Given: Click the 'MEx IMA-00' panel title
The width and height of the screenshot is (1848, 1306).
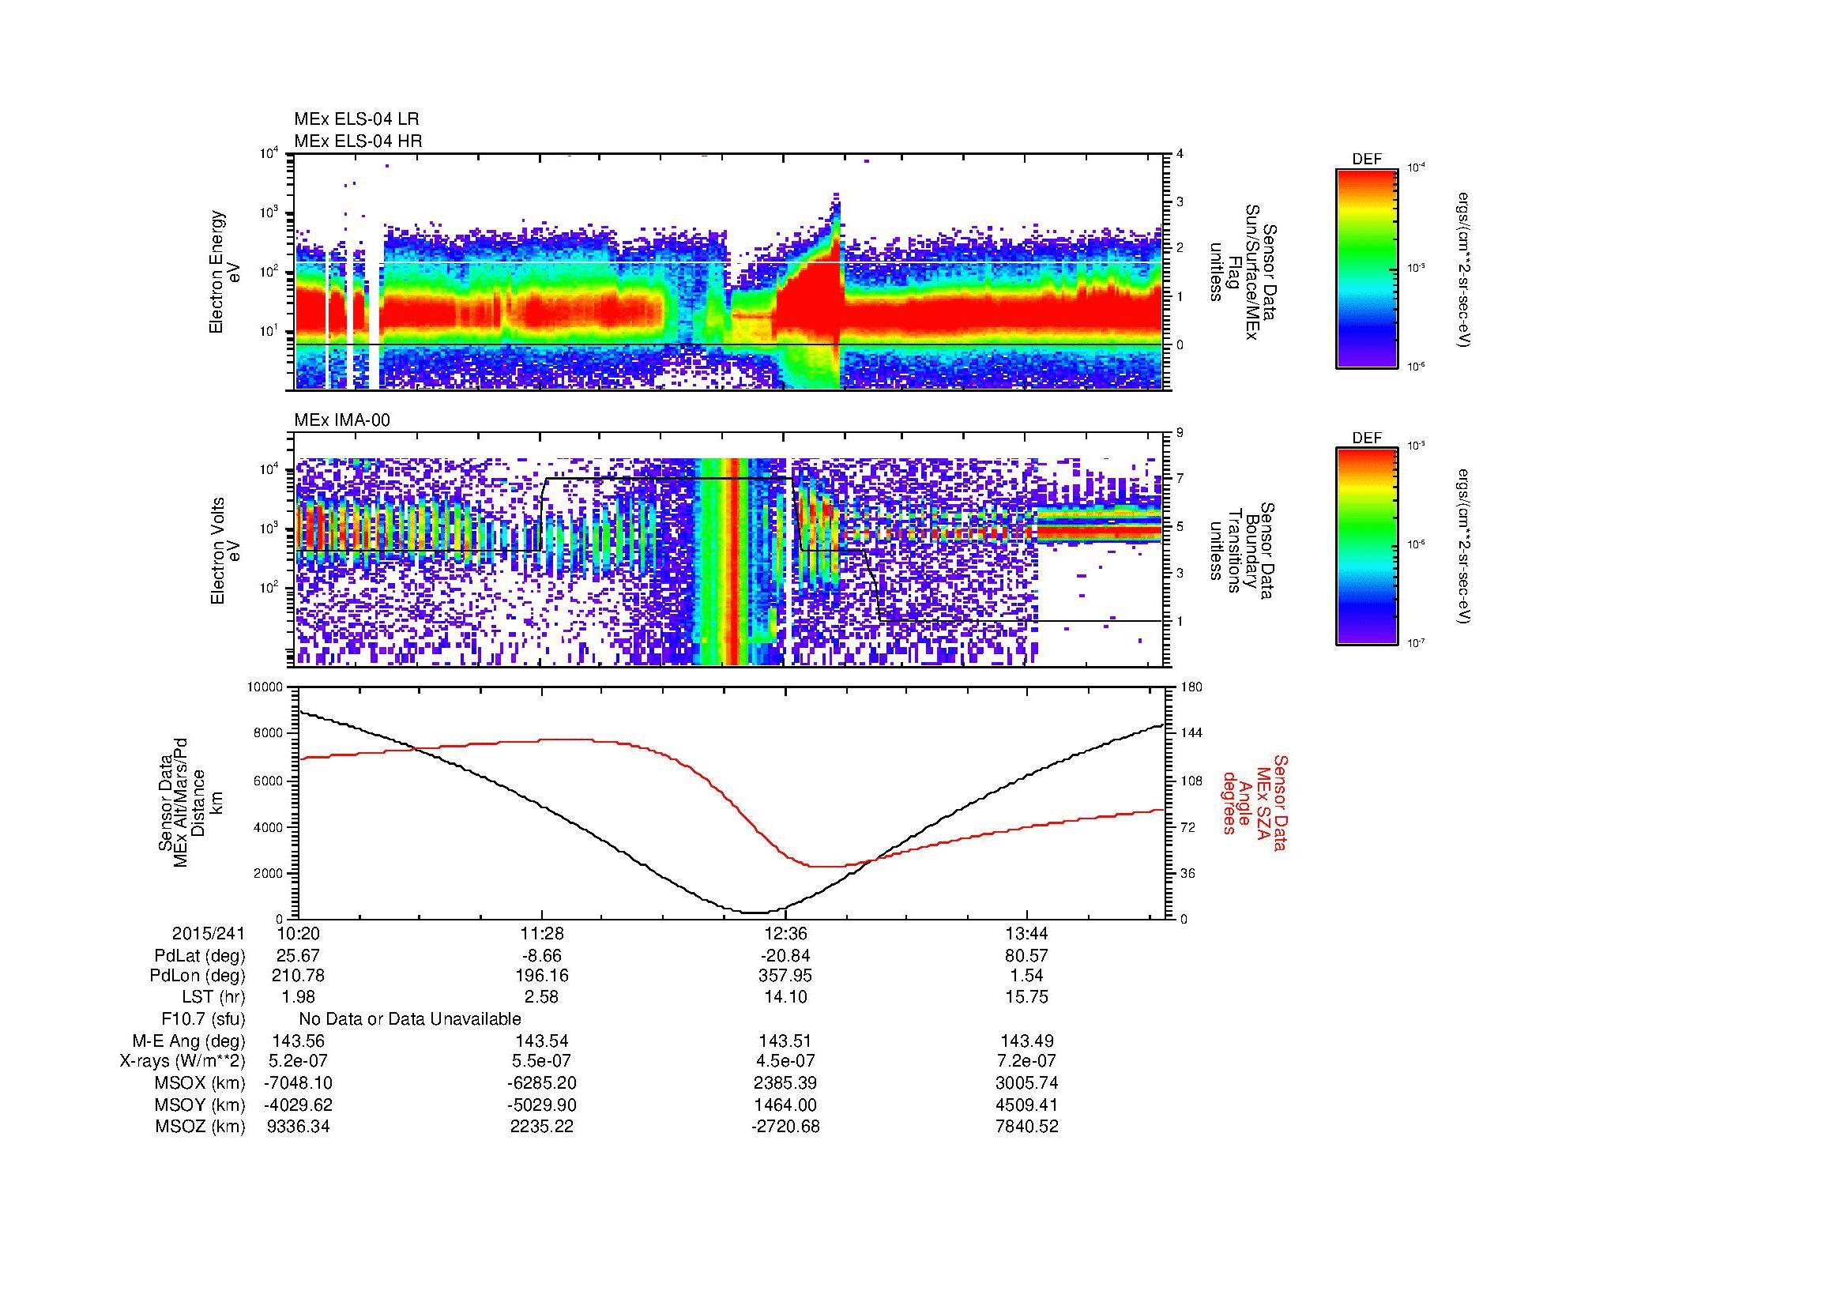Looking at the screenshot, I should tap(342, 420).
